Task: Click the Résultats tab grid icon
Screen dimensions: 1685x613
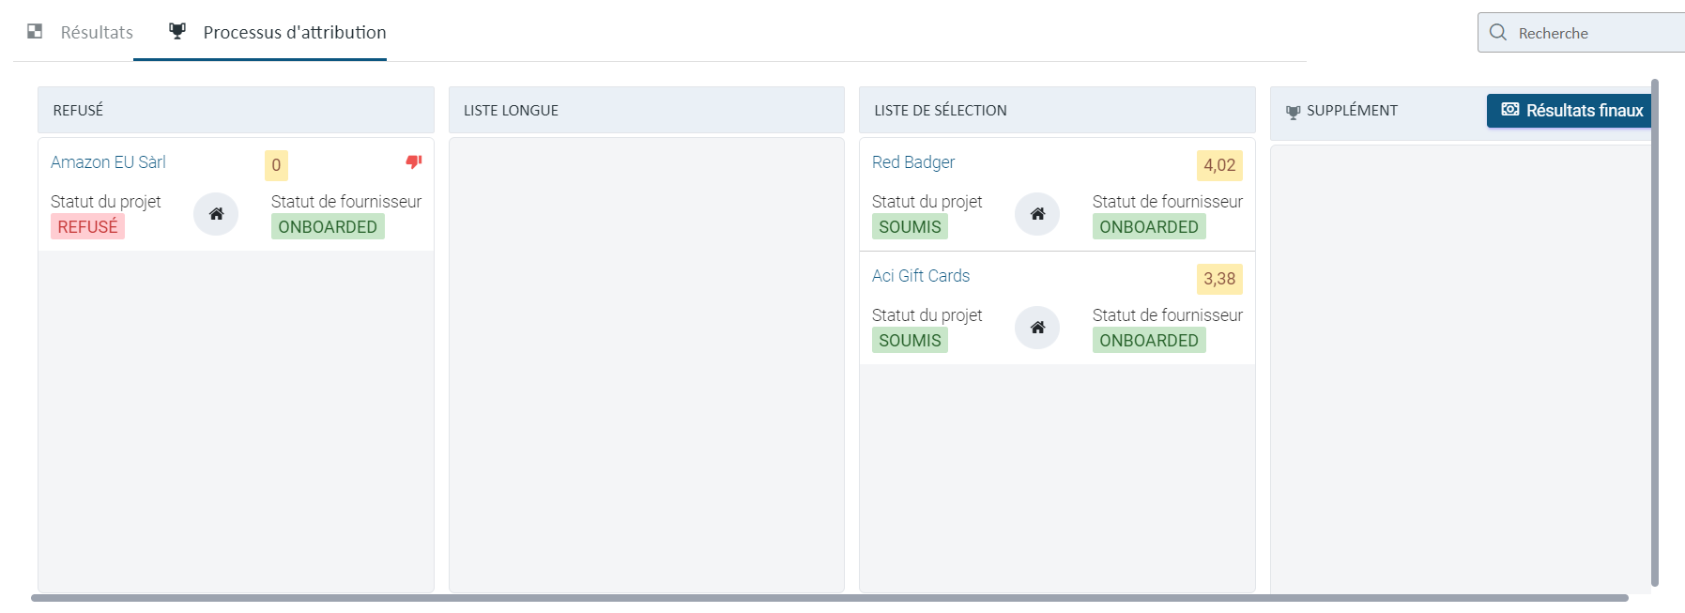Action: coord(35,31)
